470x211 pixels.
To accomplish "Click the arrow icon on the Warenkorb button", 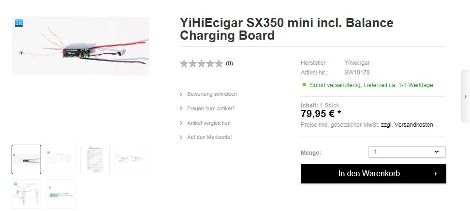I will [x=436, y=174].
